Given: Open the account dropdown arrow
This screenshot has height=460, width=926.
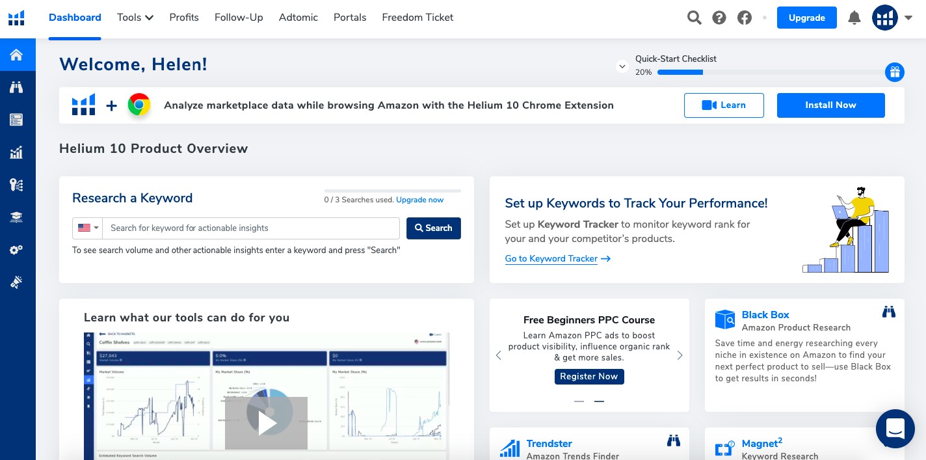Looking at the screenshot, I should [x=908, y=18].
